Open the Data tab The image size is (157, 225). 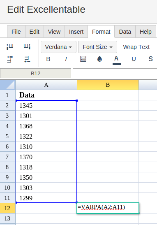click(125, 32)
